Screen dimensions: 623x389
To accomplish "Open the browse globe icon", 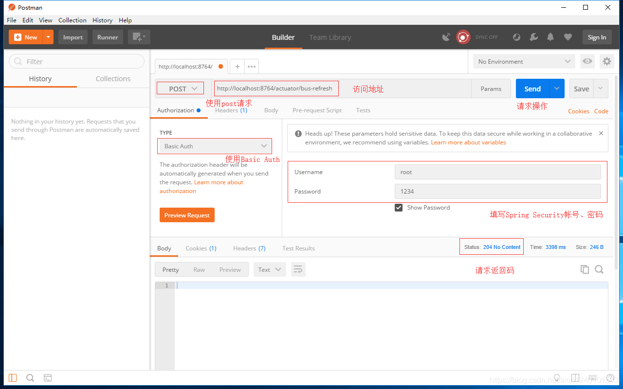I will (x=517, y=37).
